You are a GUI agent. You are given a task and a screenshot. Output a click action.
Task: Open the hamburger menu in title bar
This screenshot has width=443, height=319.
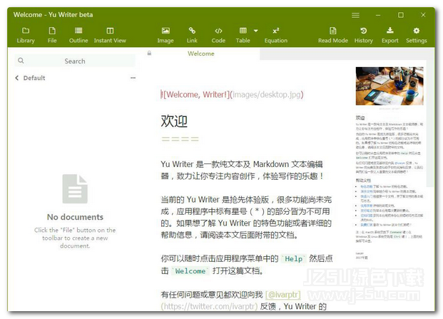tap(355, 15)
